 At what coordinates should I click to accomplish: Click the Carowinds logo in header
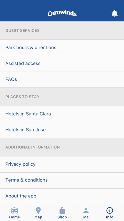click(x=62, y=13)
